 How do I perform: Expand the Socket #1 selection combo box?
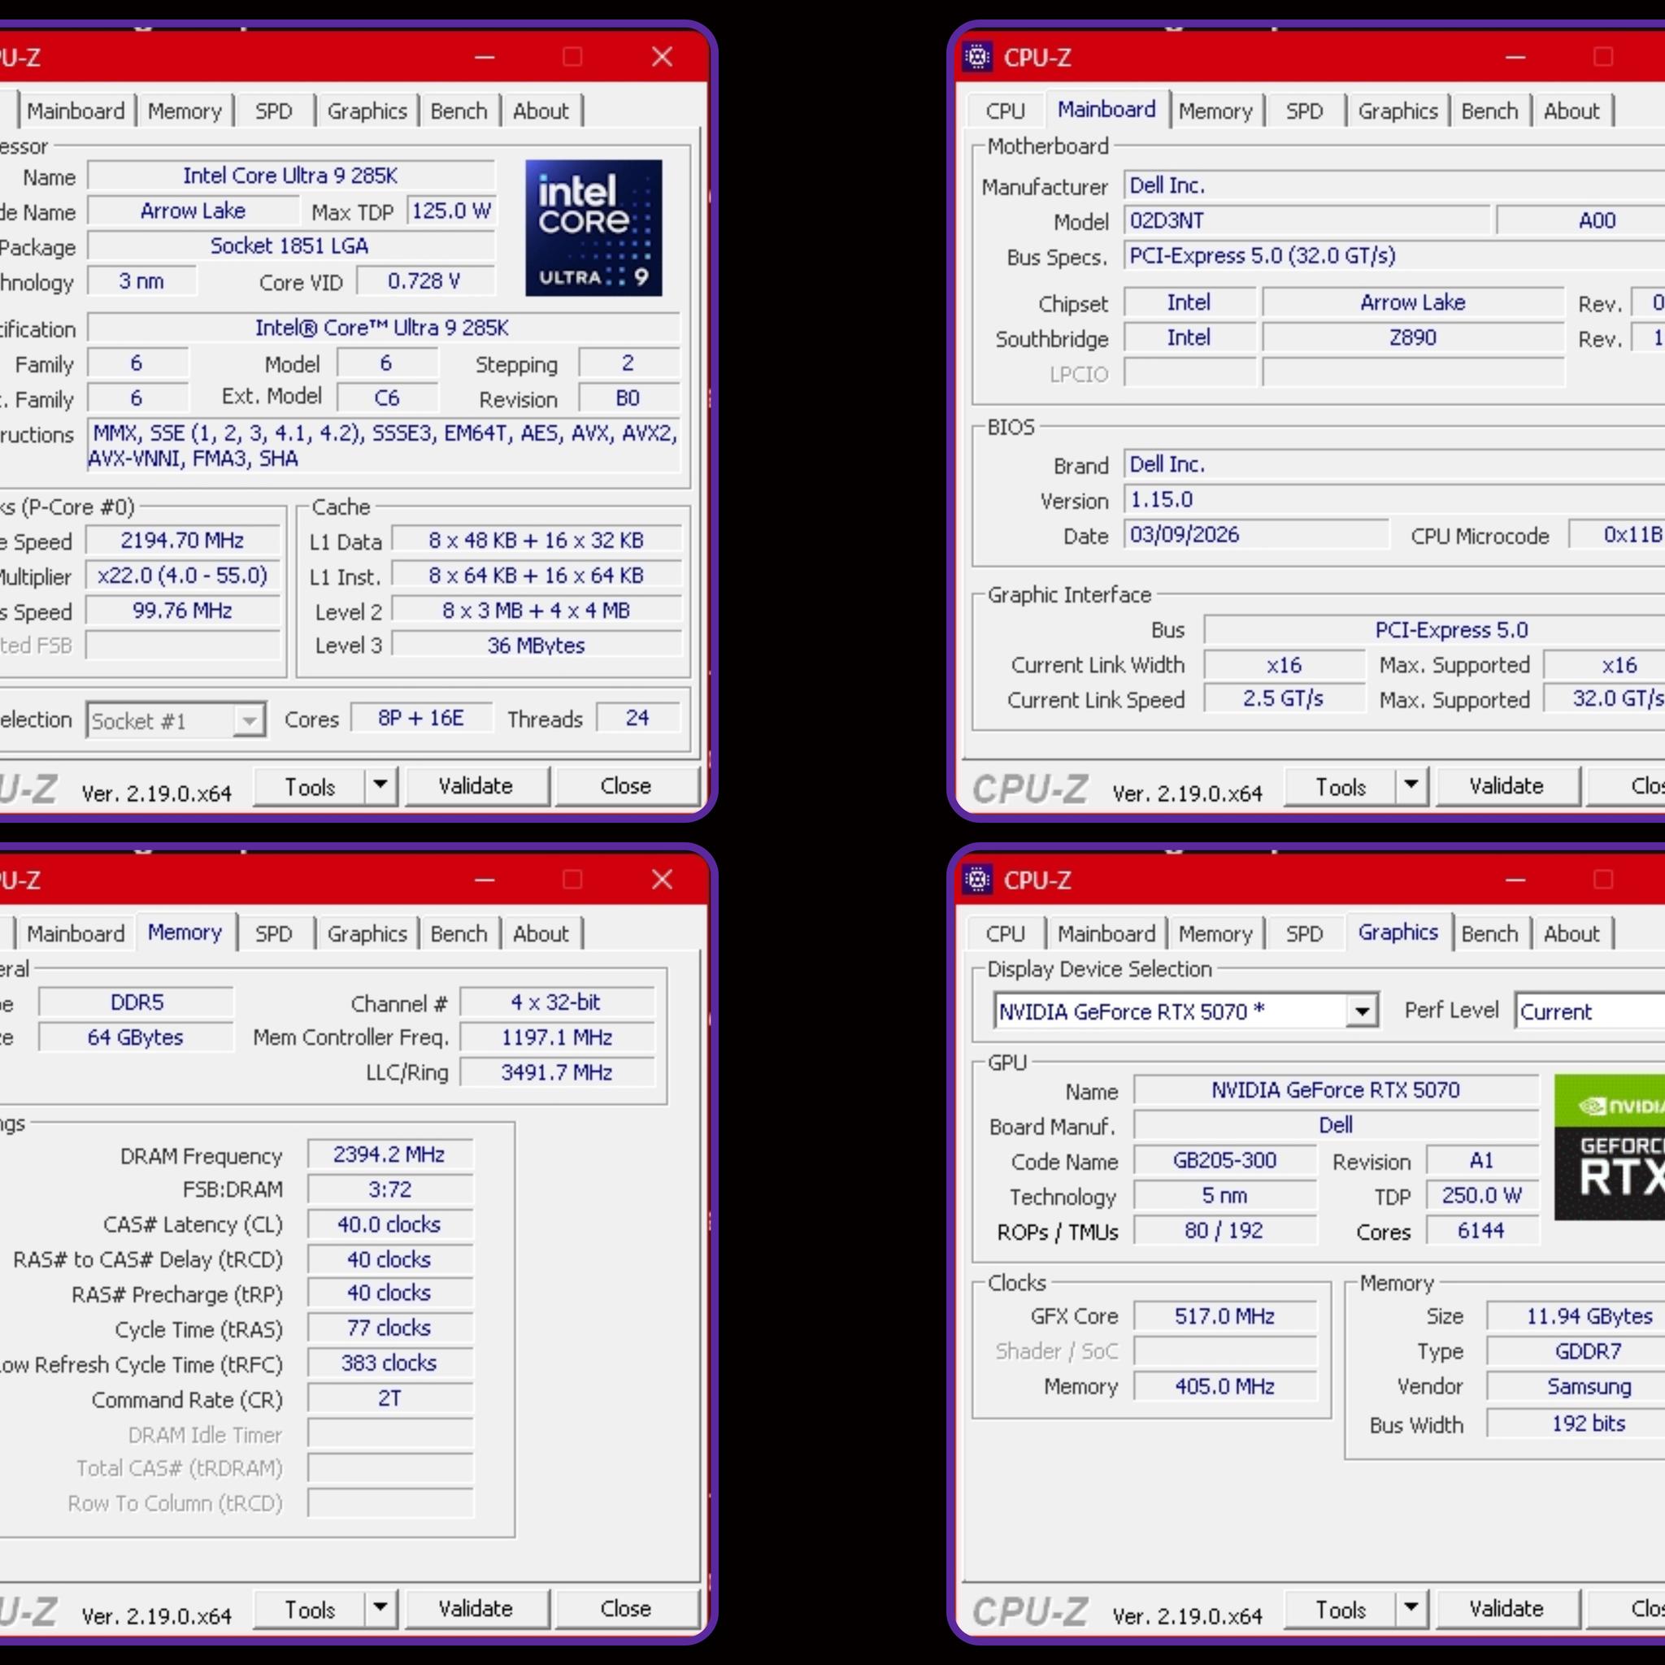click(249, 720)
